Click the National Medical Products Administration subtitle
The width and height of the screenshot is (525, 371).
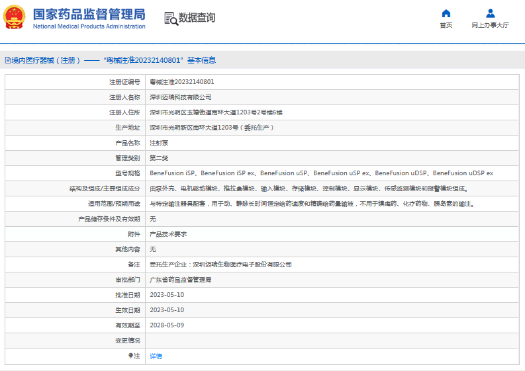[89, 26]
